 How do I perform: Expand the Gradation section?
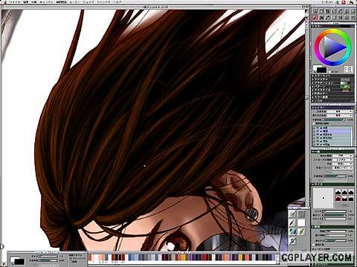[333, 83]
